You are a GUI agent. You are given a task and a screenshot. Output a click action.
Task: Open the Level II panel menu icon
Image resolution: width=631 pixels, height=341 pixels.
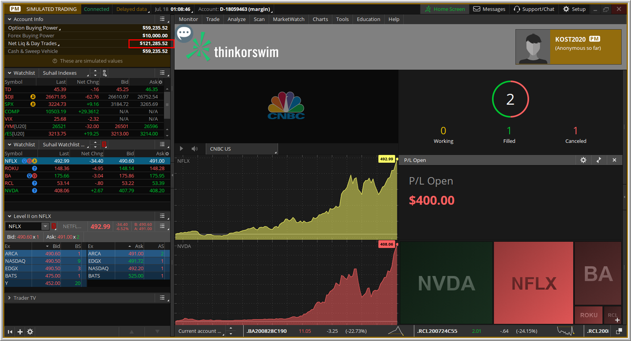point(162,216)
